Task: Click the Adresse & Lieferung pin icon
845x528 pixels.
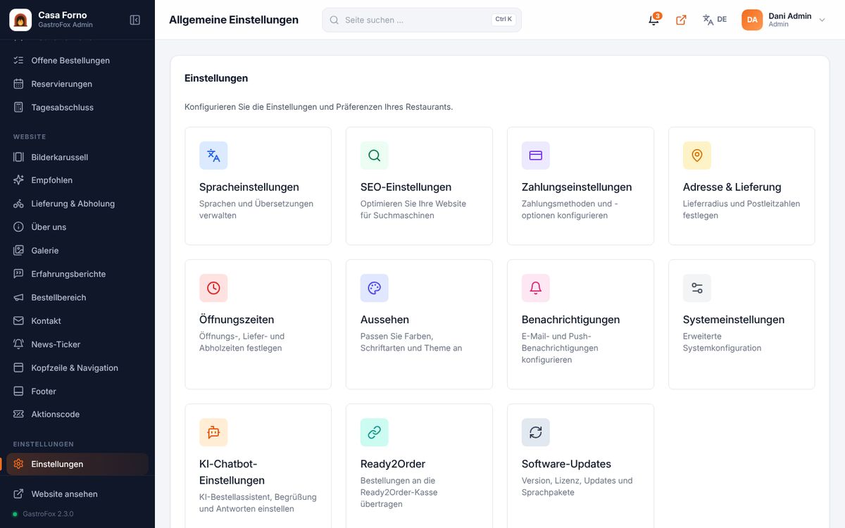Action: tap(697, 156)
